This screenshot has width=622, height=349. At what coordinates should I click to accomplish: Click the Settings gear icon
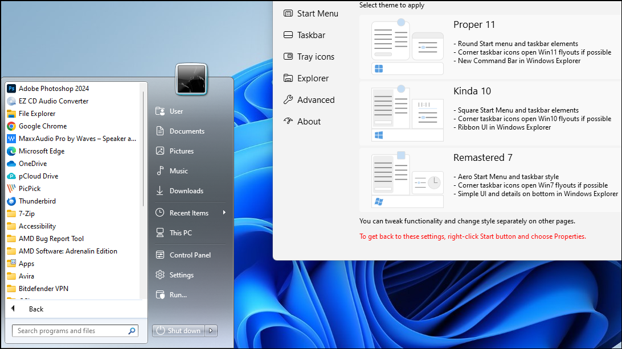[160, 275]
